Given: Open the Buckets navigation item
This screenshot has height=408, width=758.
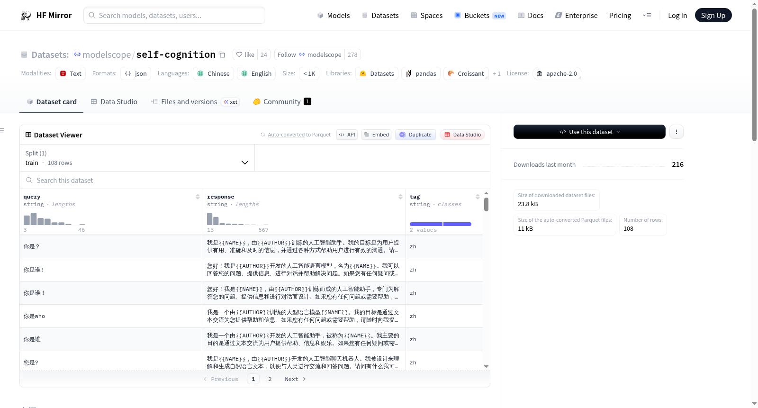Looking at the screenshot, I should (x=480, y=15).
